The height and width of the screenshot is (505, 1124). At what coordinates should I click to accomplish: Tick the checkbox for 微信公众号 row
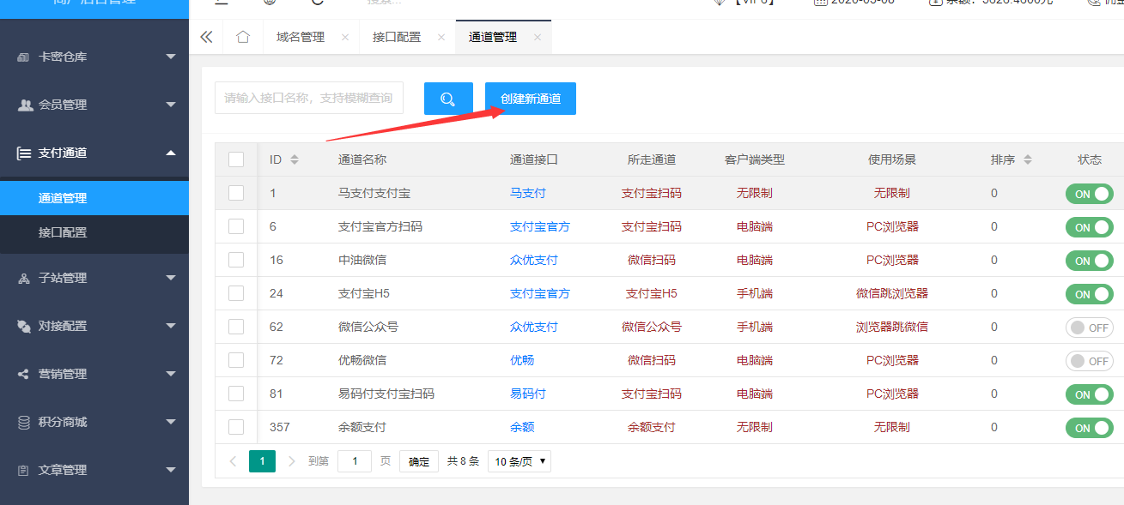pyautogui.click(x=236, y=327)
